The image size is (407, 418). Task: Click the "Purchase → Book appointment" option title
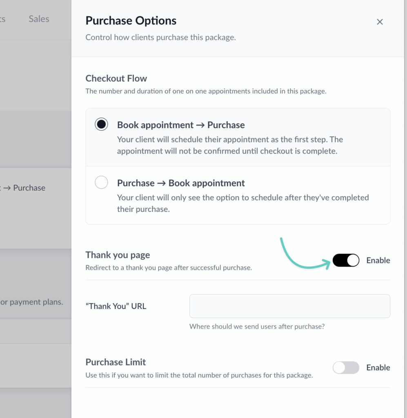click(x=181, y=183)
